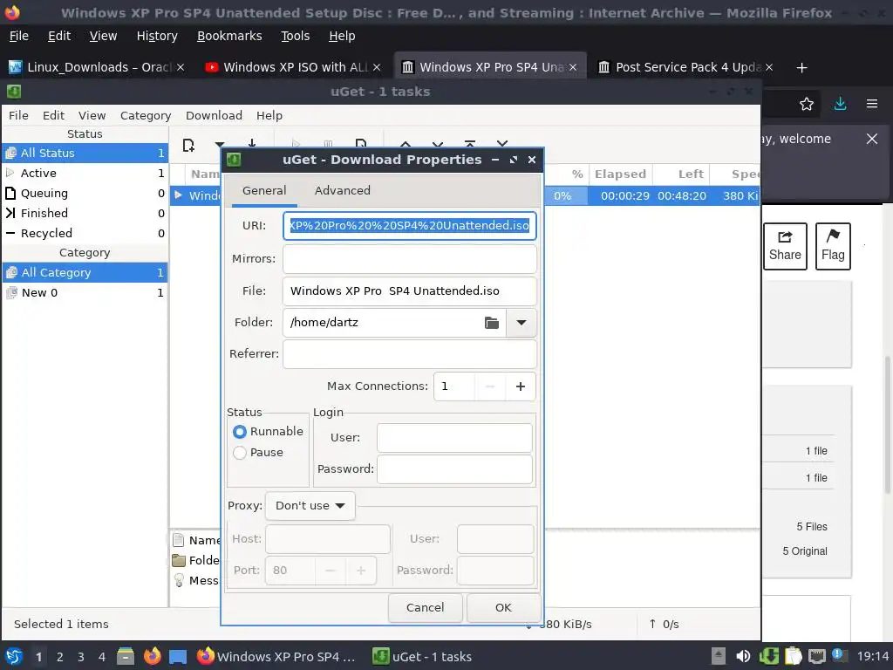Click the Login User input field
The width and height of the screenshot is (893, 670).
[454, 438]
